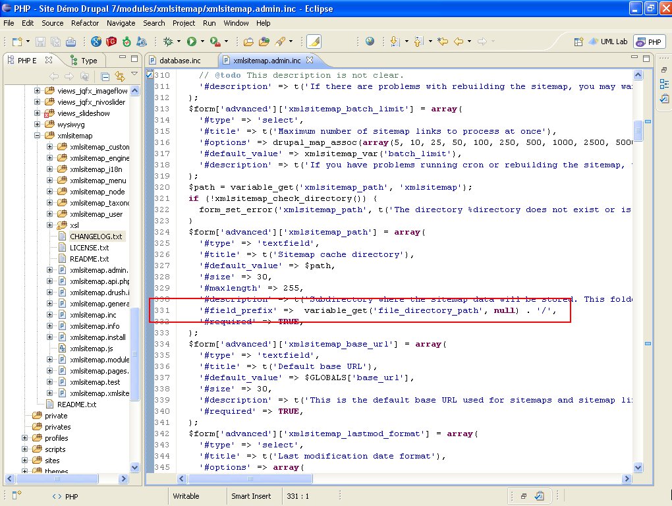Image resolution: width=672 pixels, height=506 pixels.
Task: Navigate Back with yellow arrow icon
Action: [459, 42]
